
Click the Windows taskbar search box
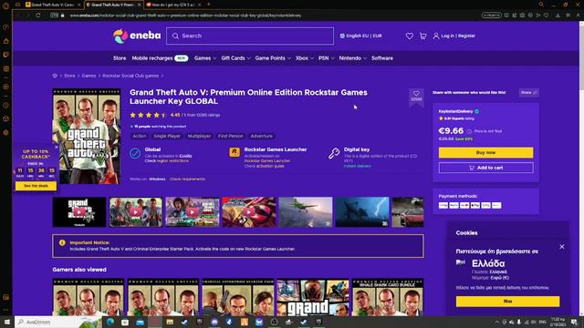(58, 322)
